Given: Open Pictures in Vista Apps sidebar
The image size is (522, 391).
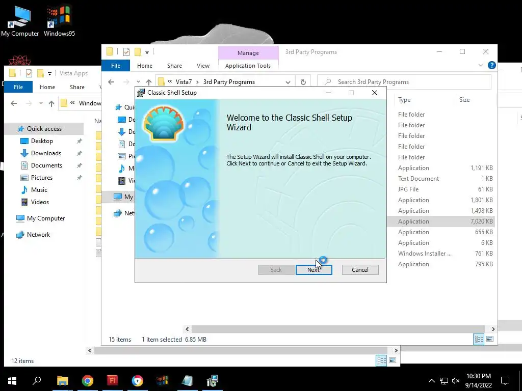Looking at the screenshot, I should point(42,178).
